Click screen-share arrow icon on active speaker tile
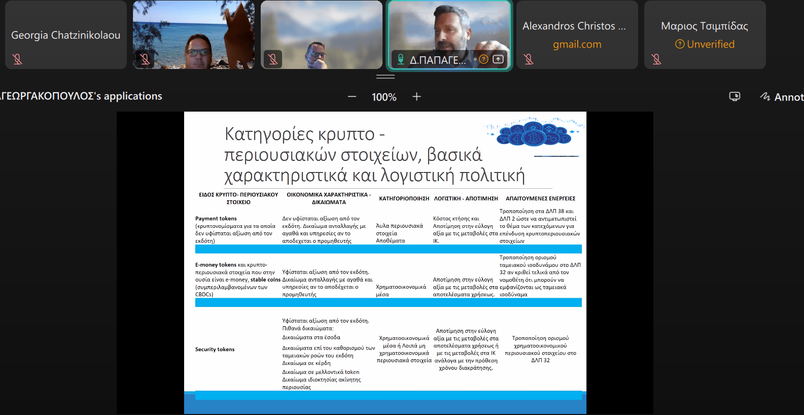The image size is (804, 415). (498, 59)
